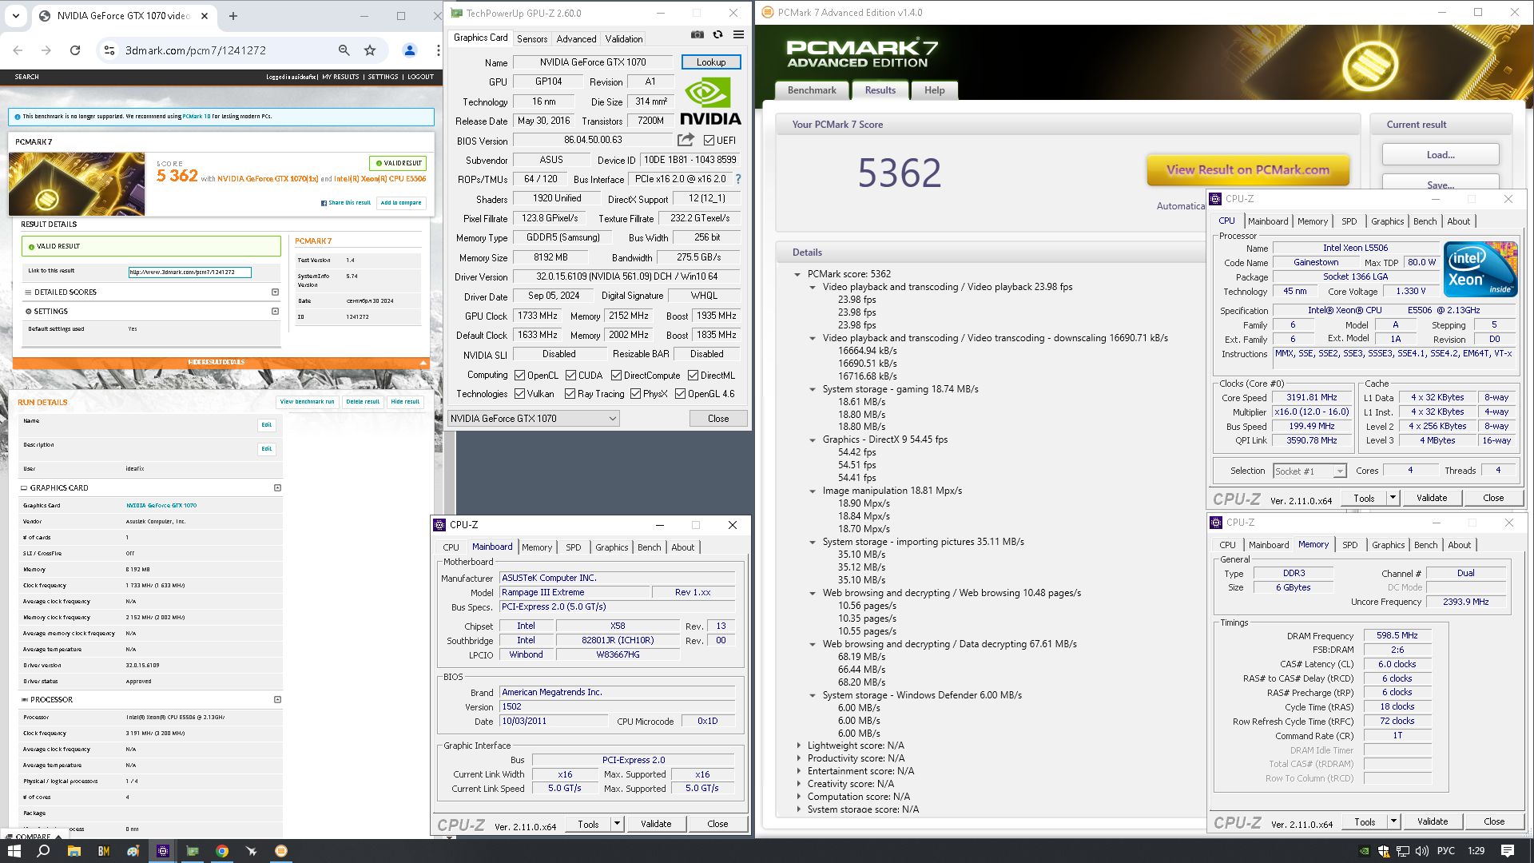Toggle the OpenGL 4.6 checkbox
The height and width of the screenshot is (863, 1534).
pyautogui.click(x=680, y=394)
